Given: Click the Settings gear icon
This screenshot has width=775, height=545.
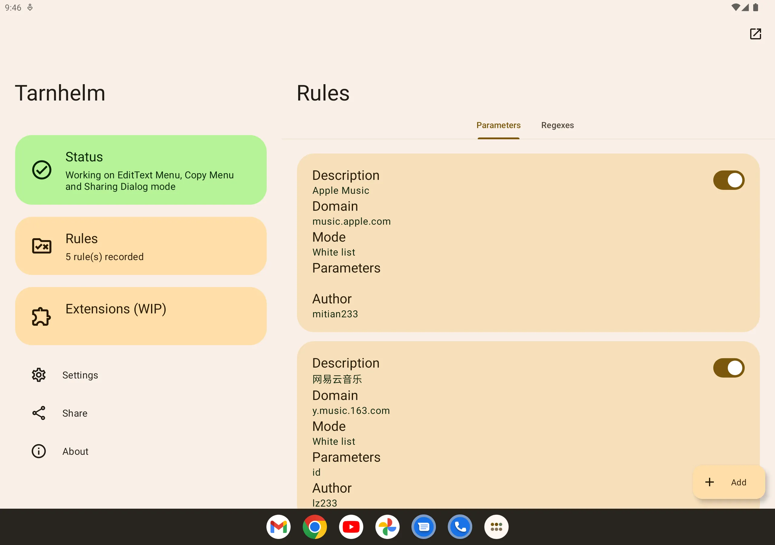Looking at the screenshot, I should tap(39, 375).
